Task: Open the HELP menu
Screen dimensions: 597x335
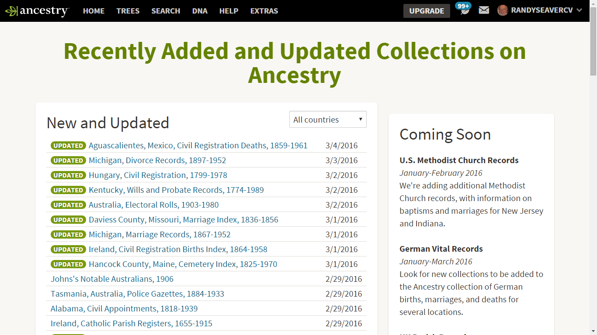Action: tap(229, 11)
